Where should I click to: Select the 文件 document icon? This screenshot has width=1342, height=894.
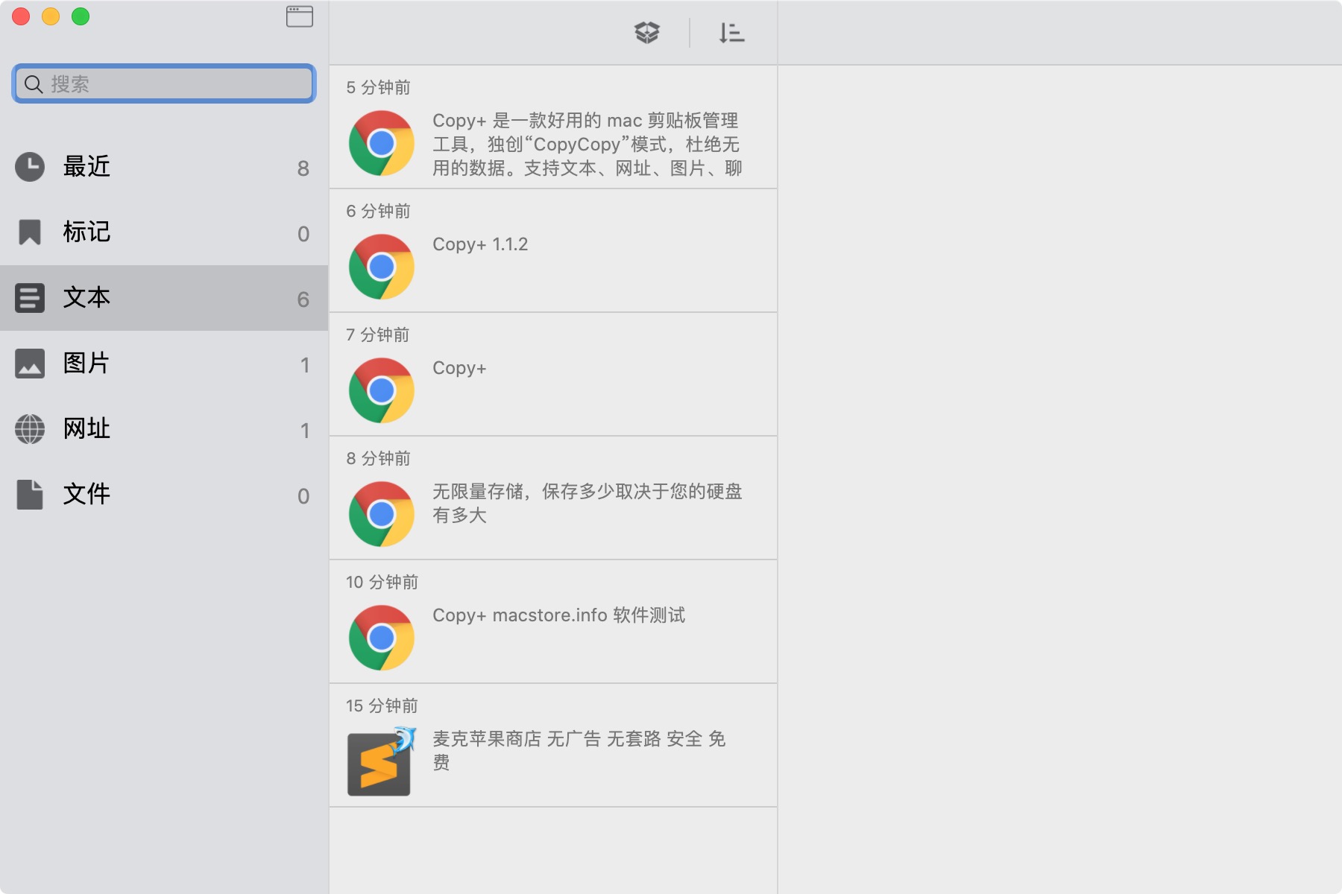[30, 495]
